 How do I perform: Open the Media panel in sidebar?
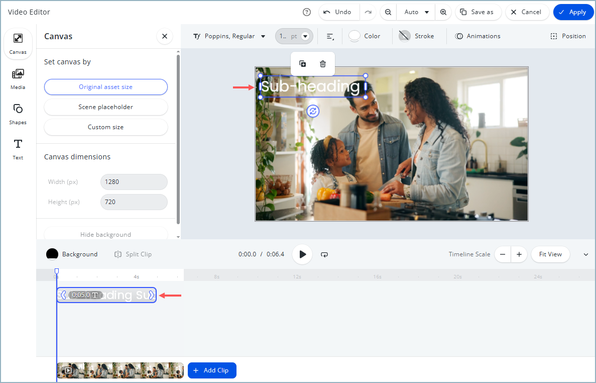(18, 78)
